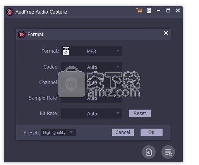Maximize the AudFree Audio Capture window
199x165 pixels.
coord(168,10)
